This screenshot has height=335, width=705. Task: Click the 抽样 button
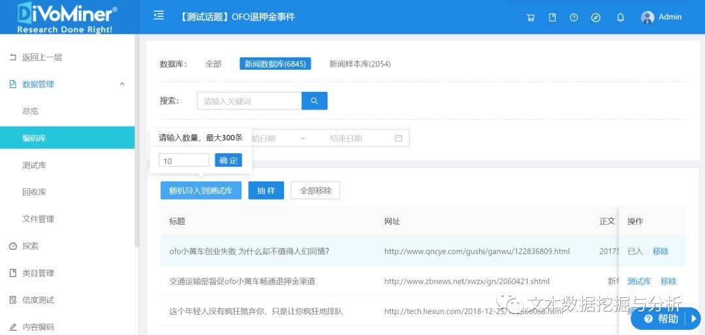tap(266, 190)
